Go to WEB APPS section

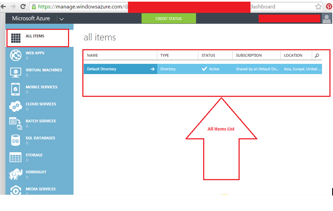click(35, 53)
